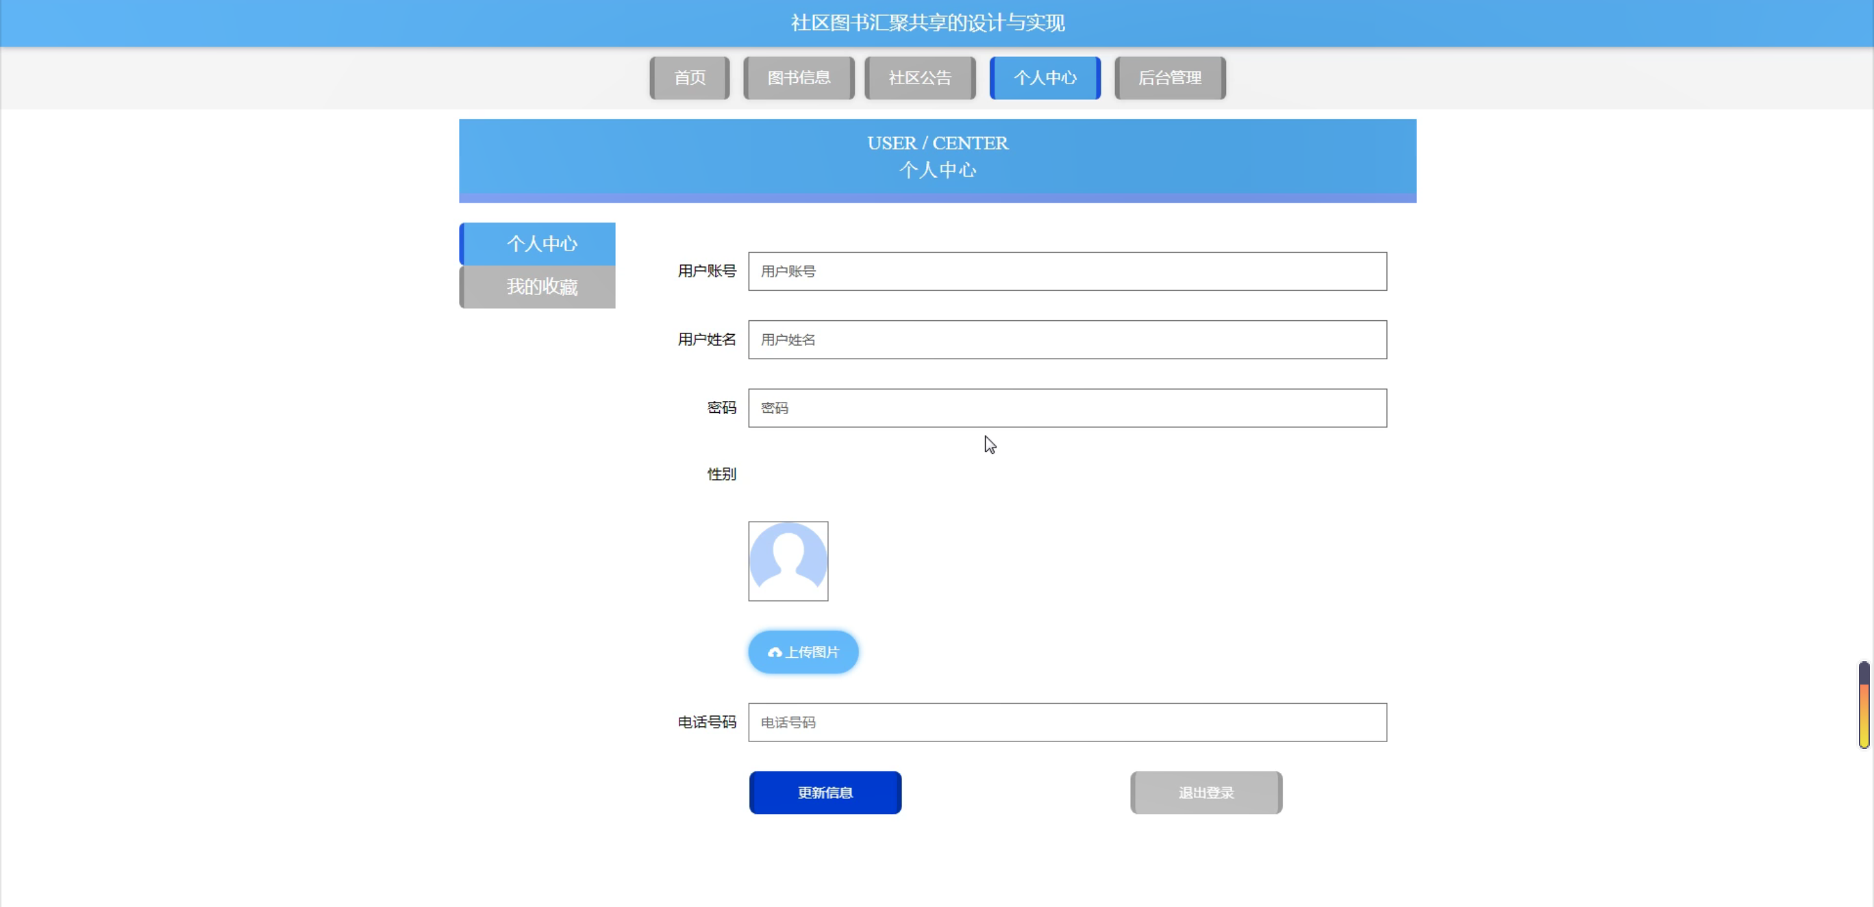Click the 电话号码 field label
1874x907 pixels.
[706, 722]
